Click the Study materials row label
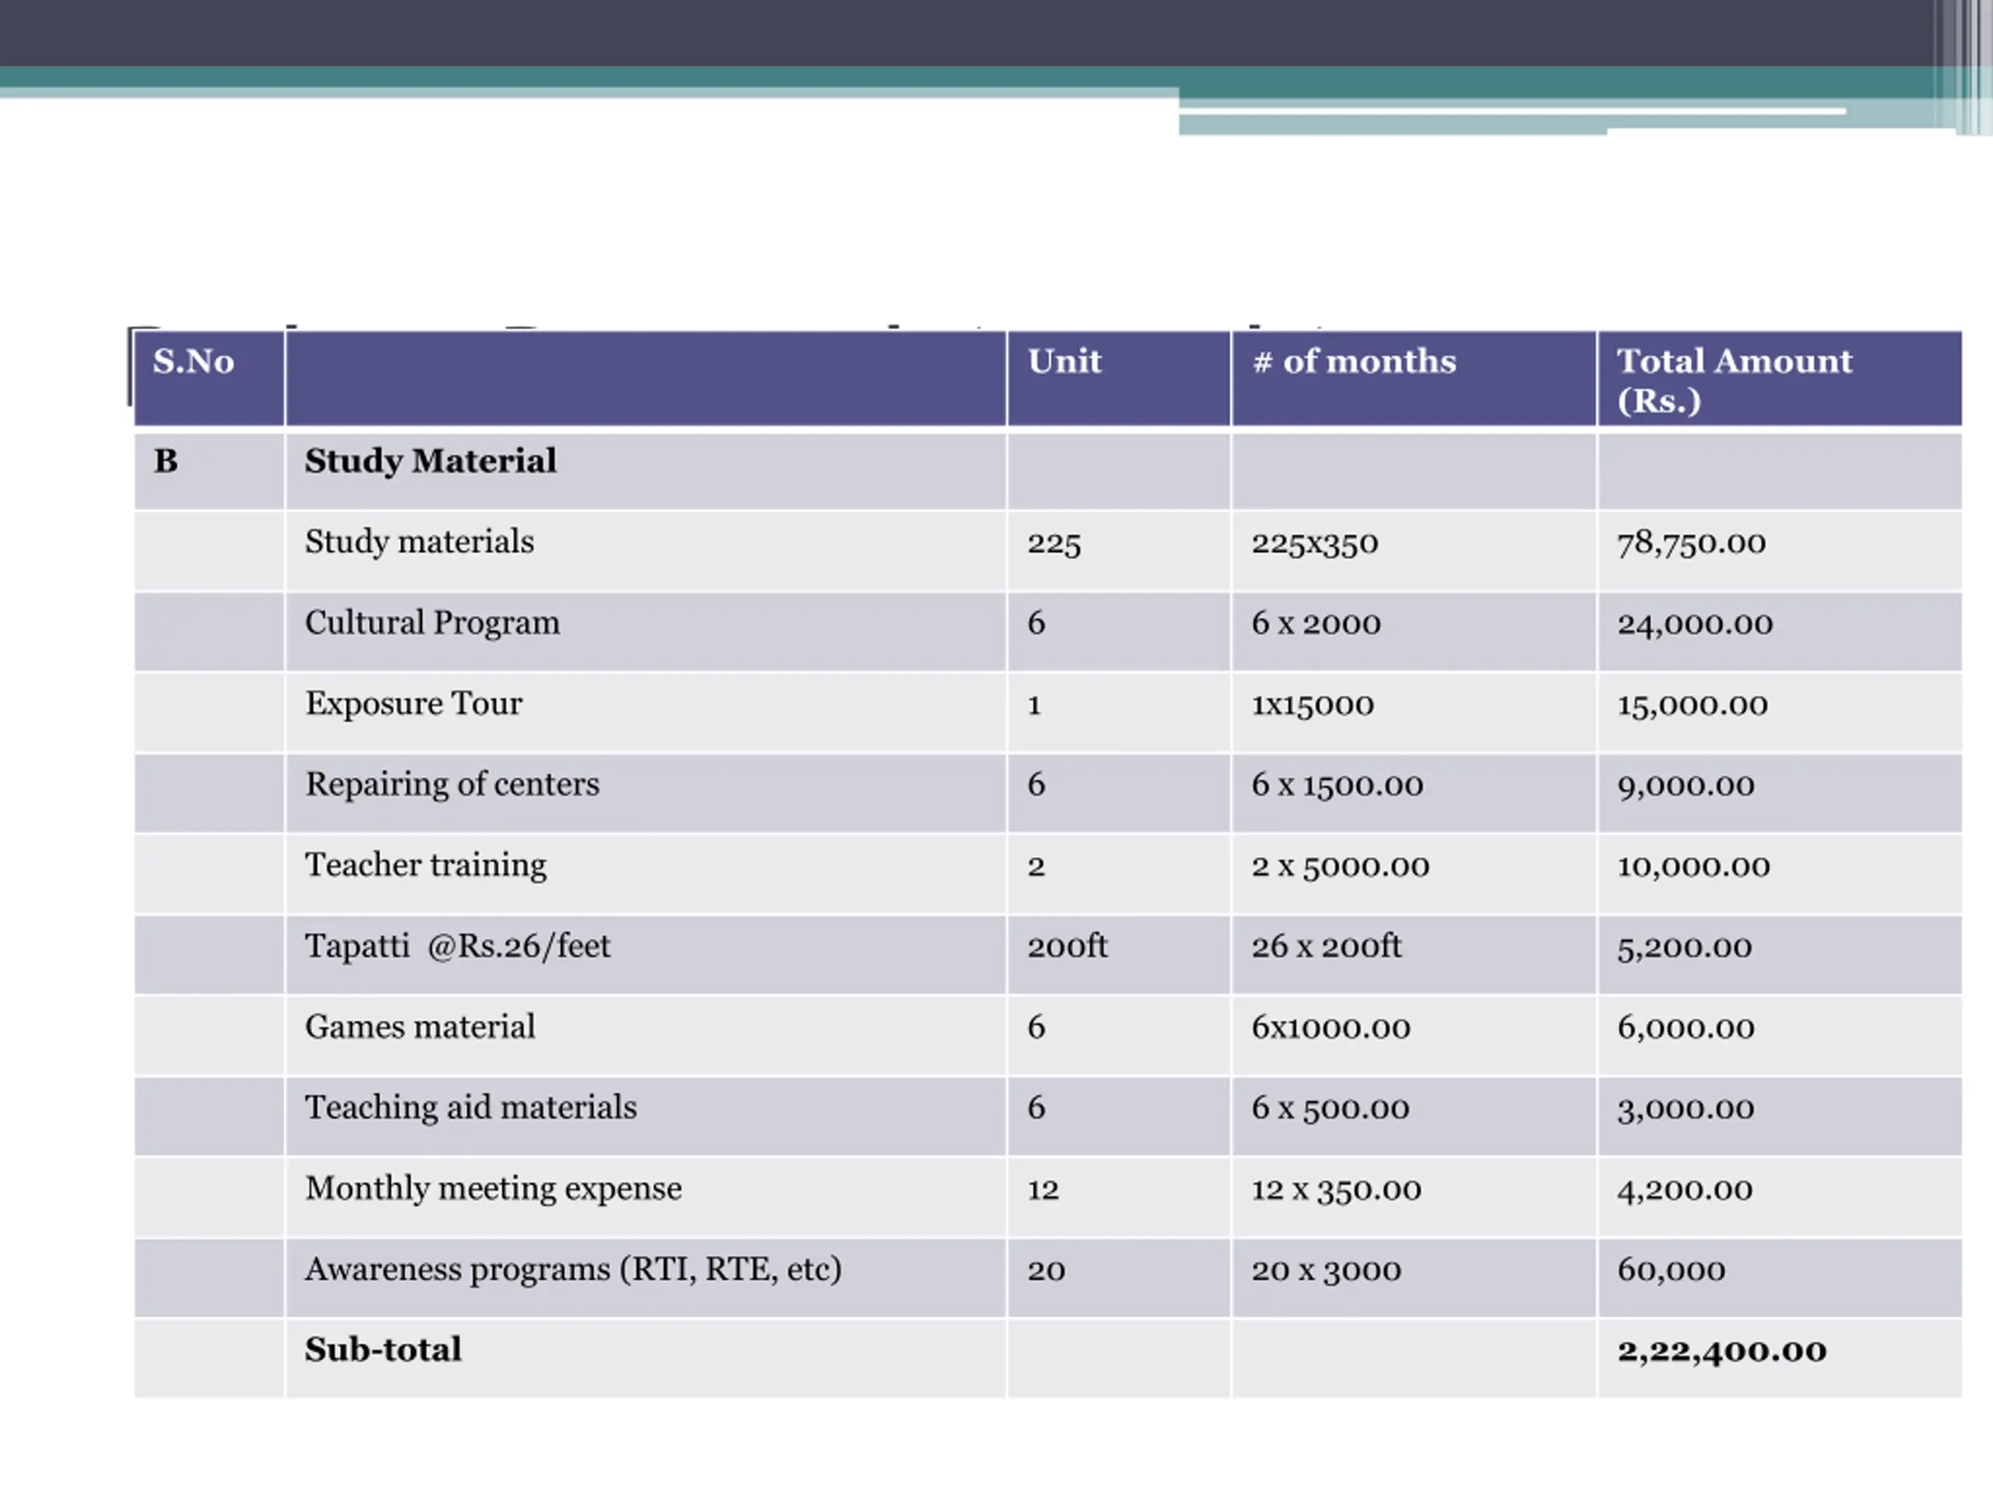 [419, 542]
